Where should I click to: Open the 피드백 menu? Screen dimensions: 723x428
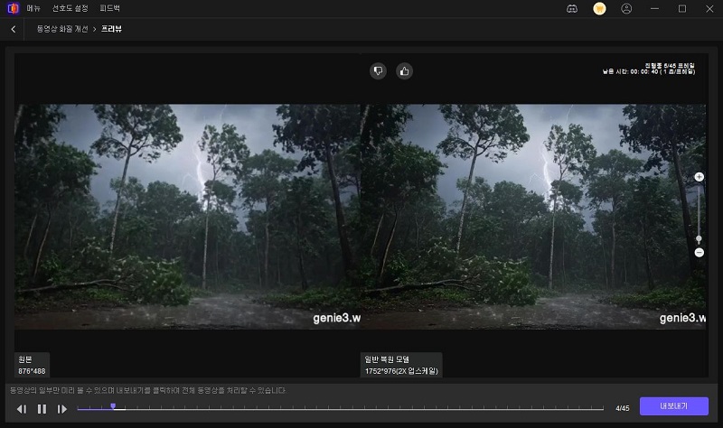point(111,9)
